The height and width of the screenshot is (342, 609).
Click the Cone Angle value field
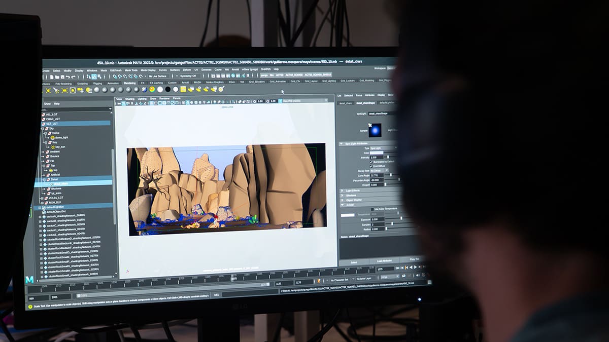[378, 175]
